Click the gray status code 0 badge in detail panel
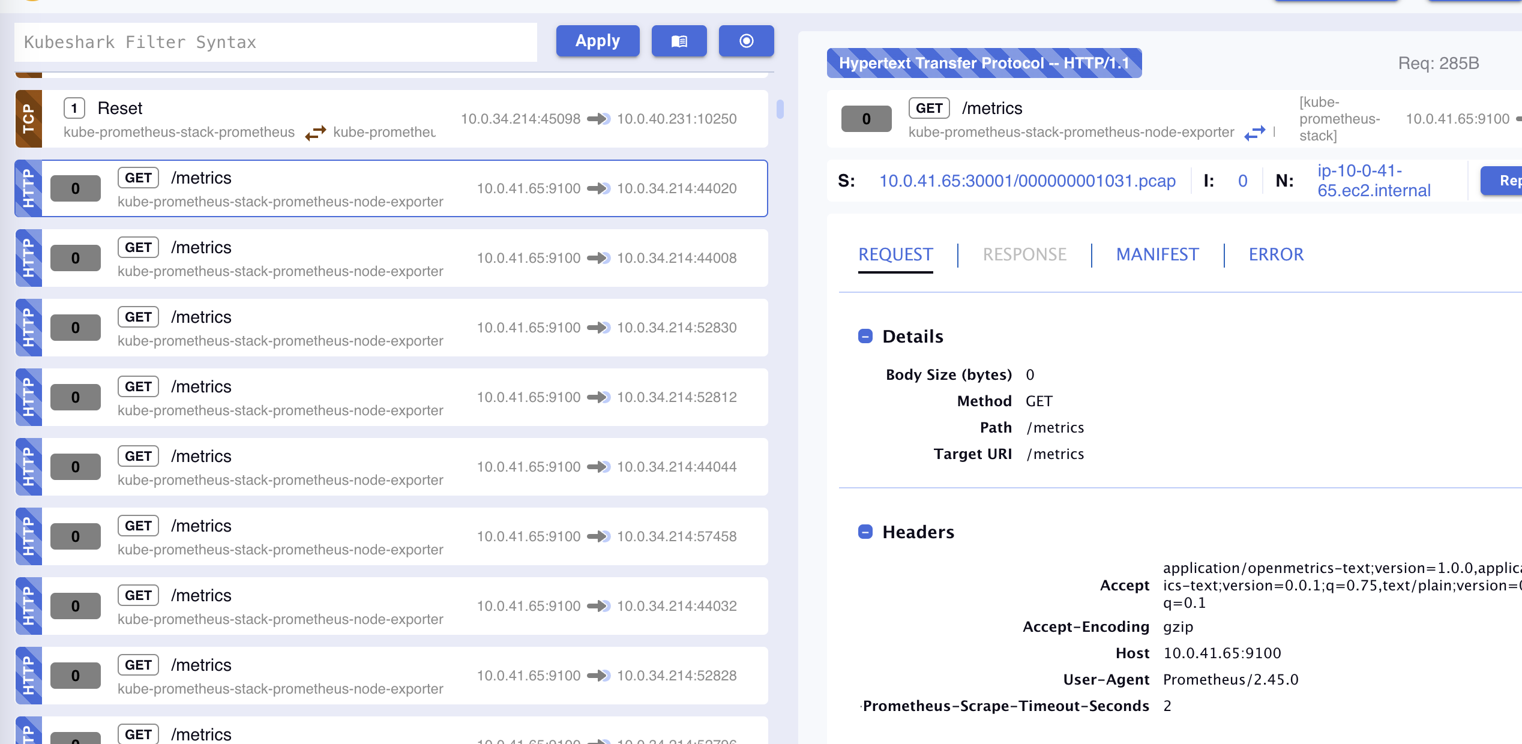The width and height of the screenshot is (1522, 744). tap(866, 119)
